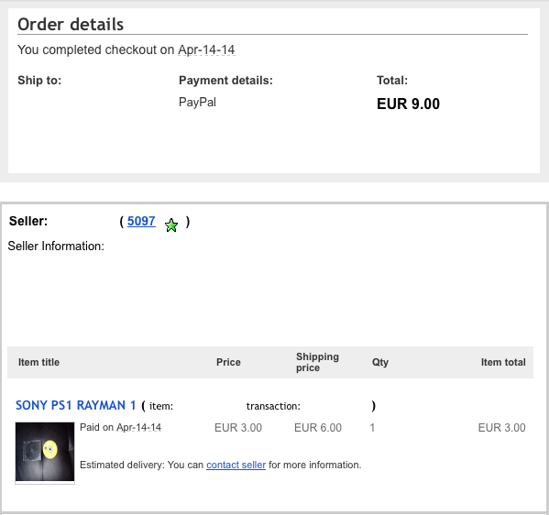Click the Item total column header
Viewport: 549px width, 515px height.
(503, 362)
